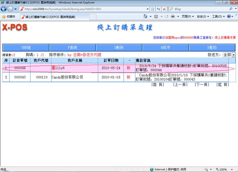Viewport: 238px width, 172px height.
Task: Click the Printer icon in command bar
Action: click(x=173, y=16)
